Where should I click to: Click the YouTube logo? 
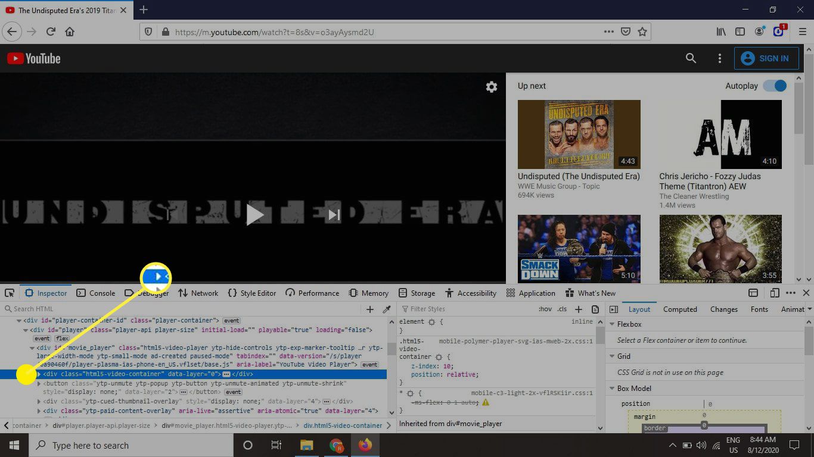pos(33,58)
